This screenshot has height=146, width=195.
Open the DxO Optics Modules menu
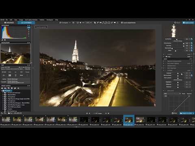coord(31,20)
